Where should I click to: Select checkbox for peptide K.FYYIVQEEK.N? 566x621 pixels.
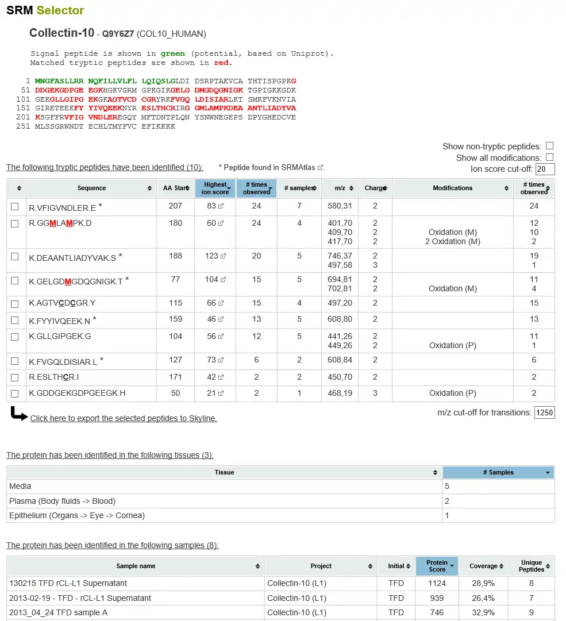click(x=15, y=320)
